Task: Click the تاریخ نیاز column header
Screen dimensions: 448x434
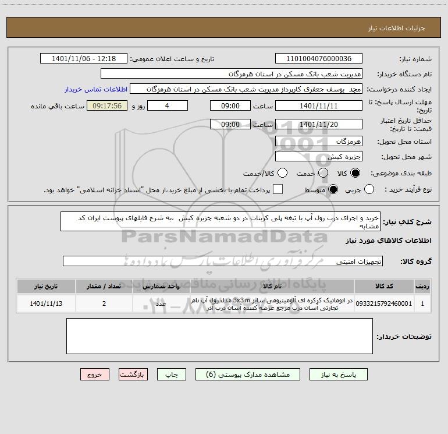Action: tap(46, 286)
